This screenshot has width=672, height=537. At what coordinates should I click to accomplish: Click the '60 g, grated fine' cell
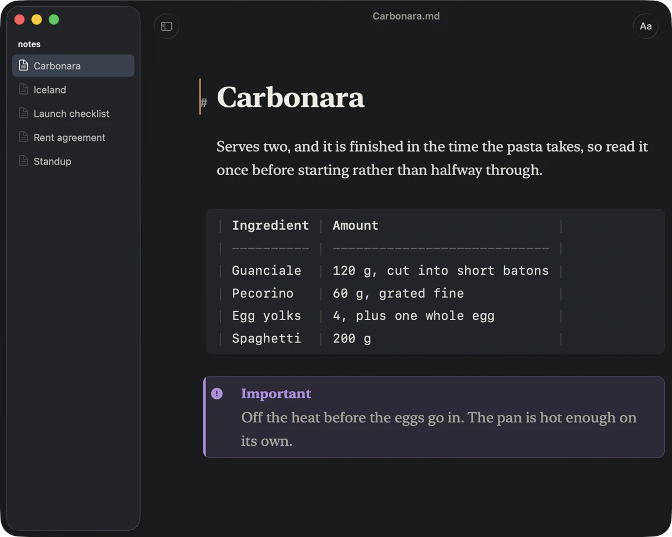coord(398,293)
